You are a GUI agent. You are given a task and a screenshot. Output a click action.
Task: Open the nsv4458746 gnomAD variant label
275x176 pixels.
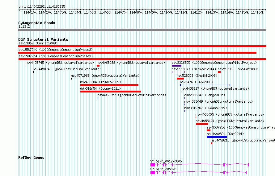[67, 69]
